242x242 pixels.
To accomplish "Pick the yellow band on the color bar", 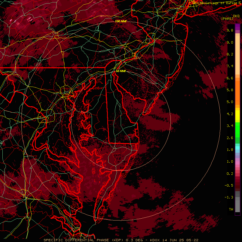I will tap(237, 115).
